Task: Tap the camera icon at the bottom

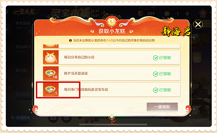Action: [53, 118]
